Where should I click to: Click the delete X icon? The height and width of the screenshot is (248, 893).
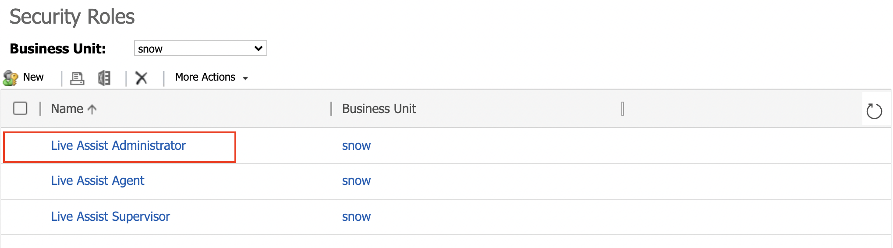(141, 78)
